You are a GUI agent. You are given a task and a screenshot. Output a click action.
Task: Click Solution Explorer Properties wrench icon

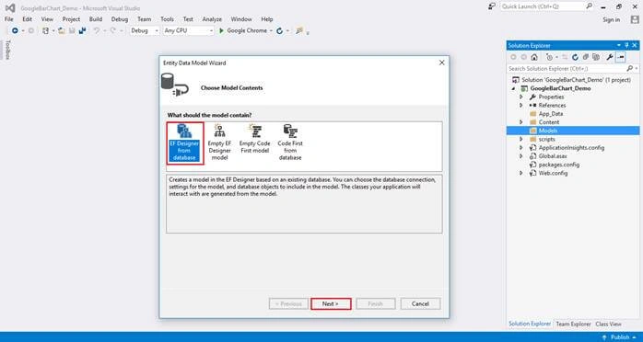pyautogui.click(x=610, y=57)
